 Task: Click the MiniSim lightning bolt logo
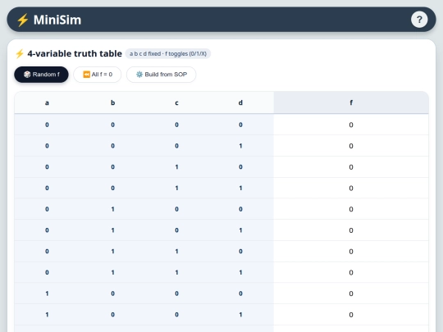pyautogui.click(x=22, y=20)
